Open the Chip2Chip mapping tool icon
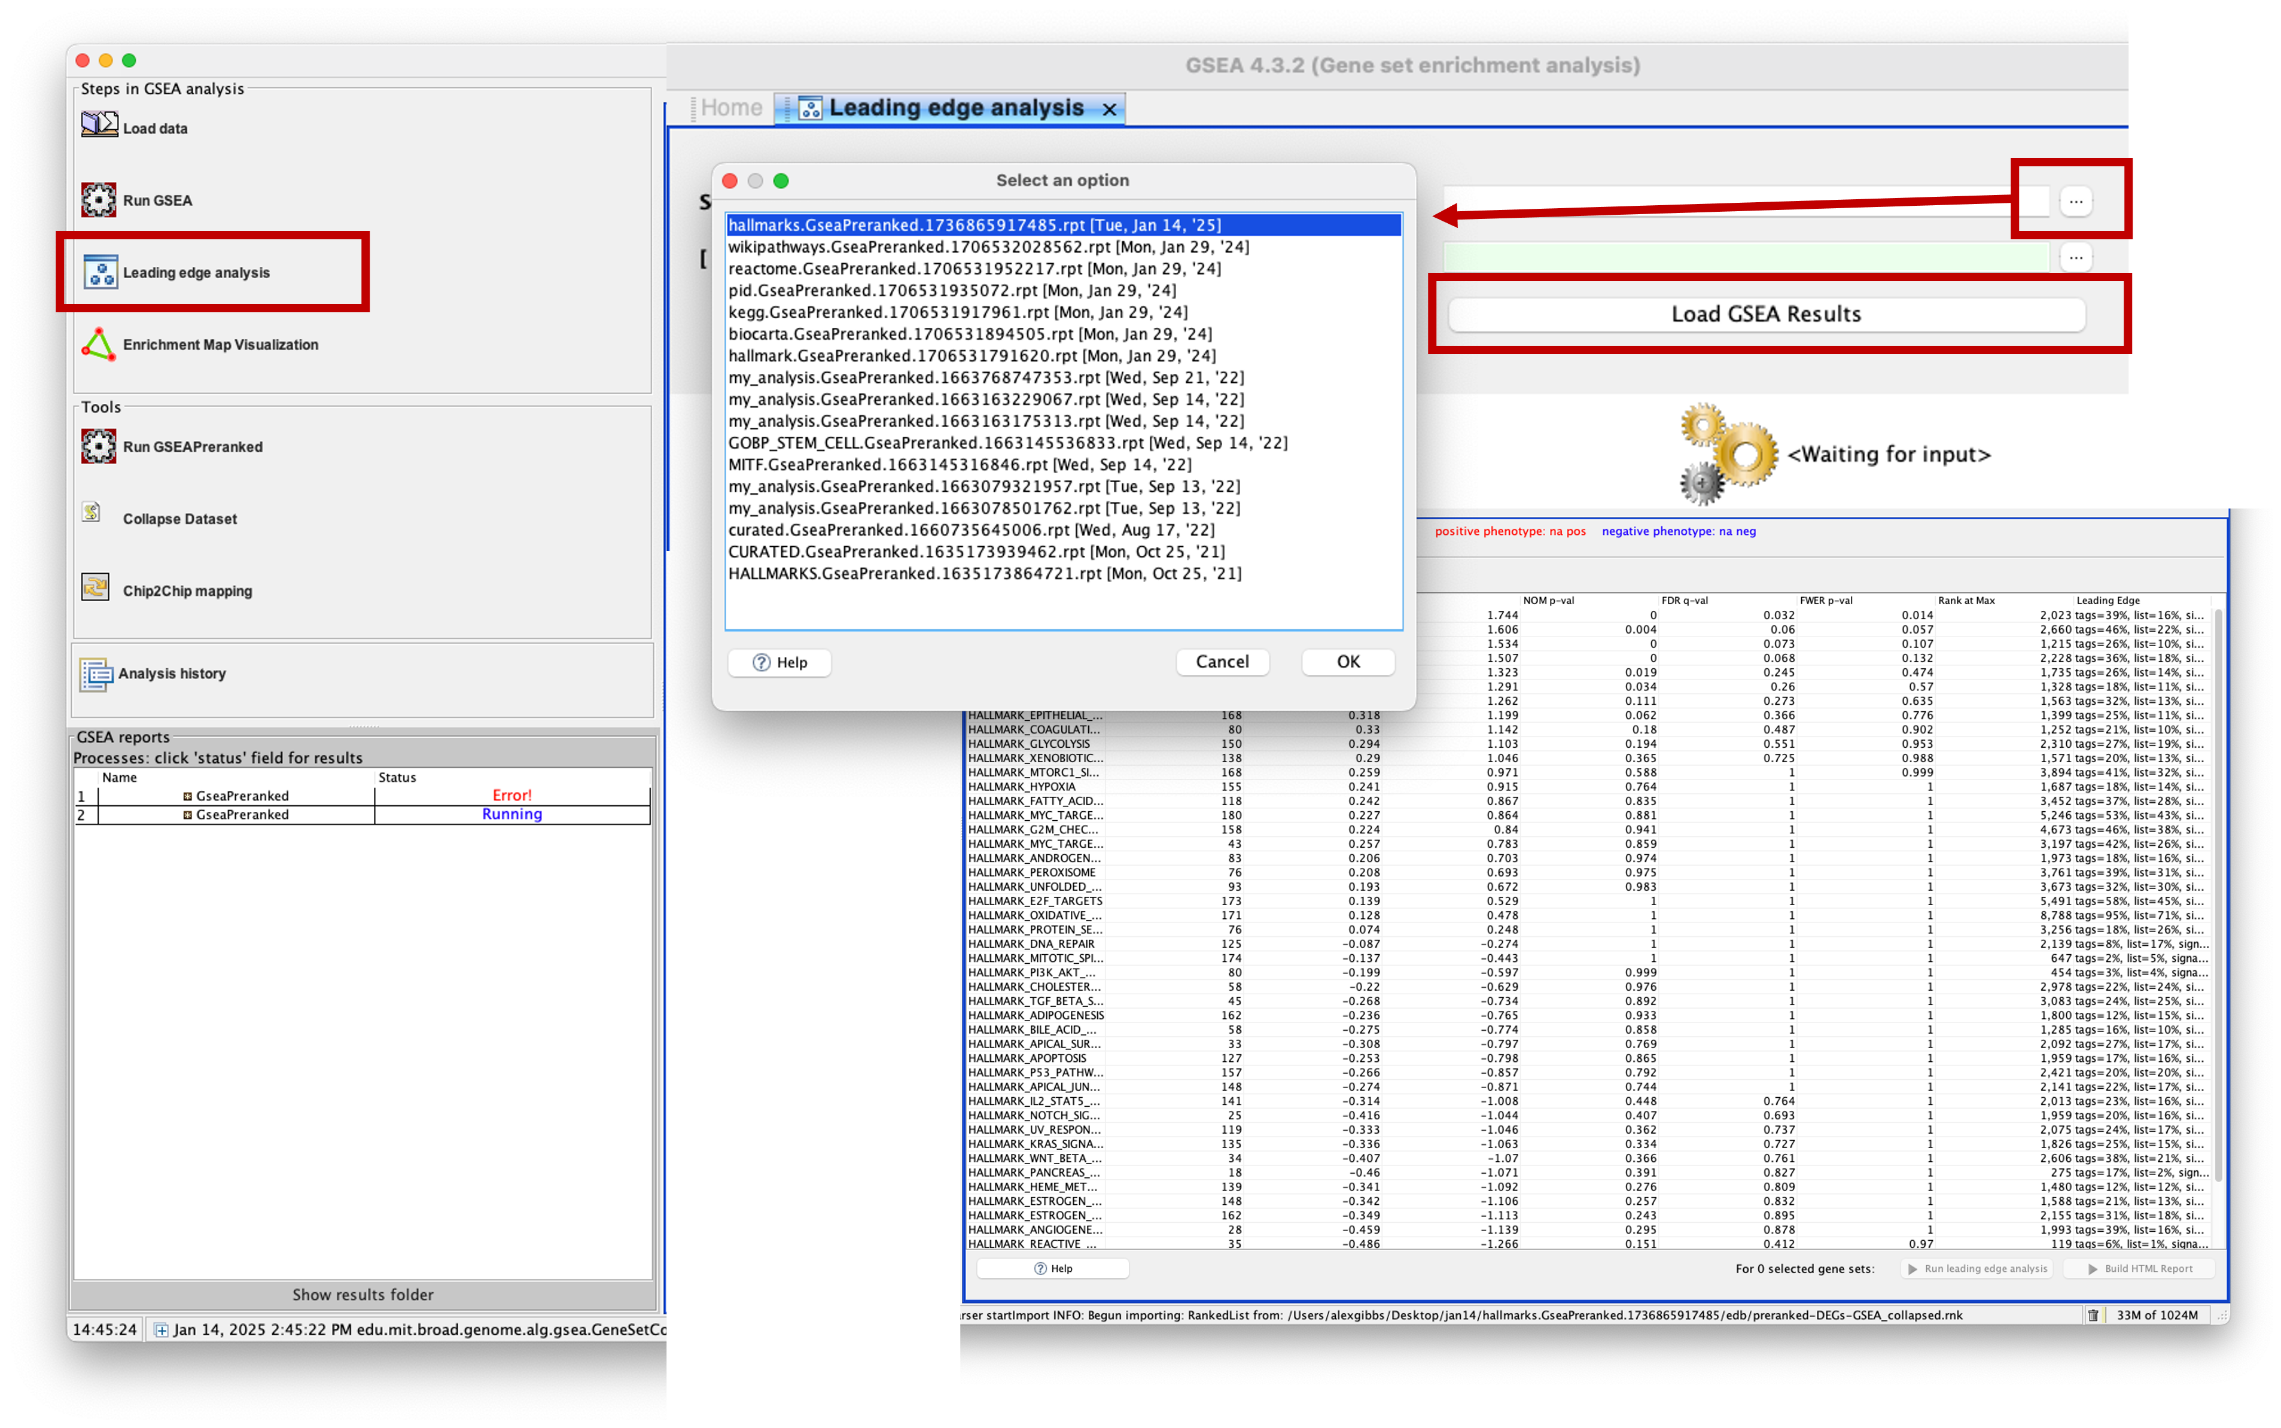2281x1428 pixels. click(x=95, y=587)
